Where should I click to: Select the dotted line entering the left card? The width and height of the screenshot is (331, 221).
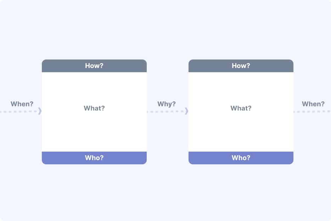point(19,112)
